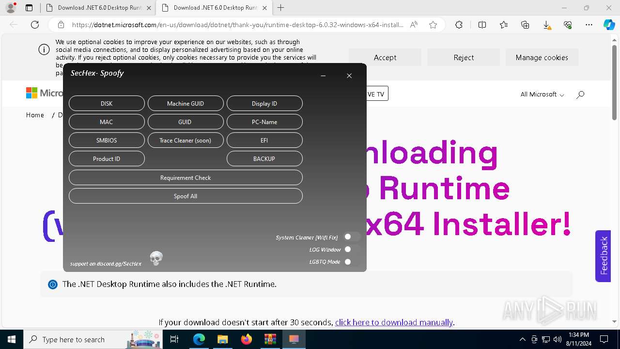Close the first browser tab
This screenshot has height=349, width=620.
[x=148, y=8]
